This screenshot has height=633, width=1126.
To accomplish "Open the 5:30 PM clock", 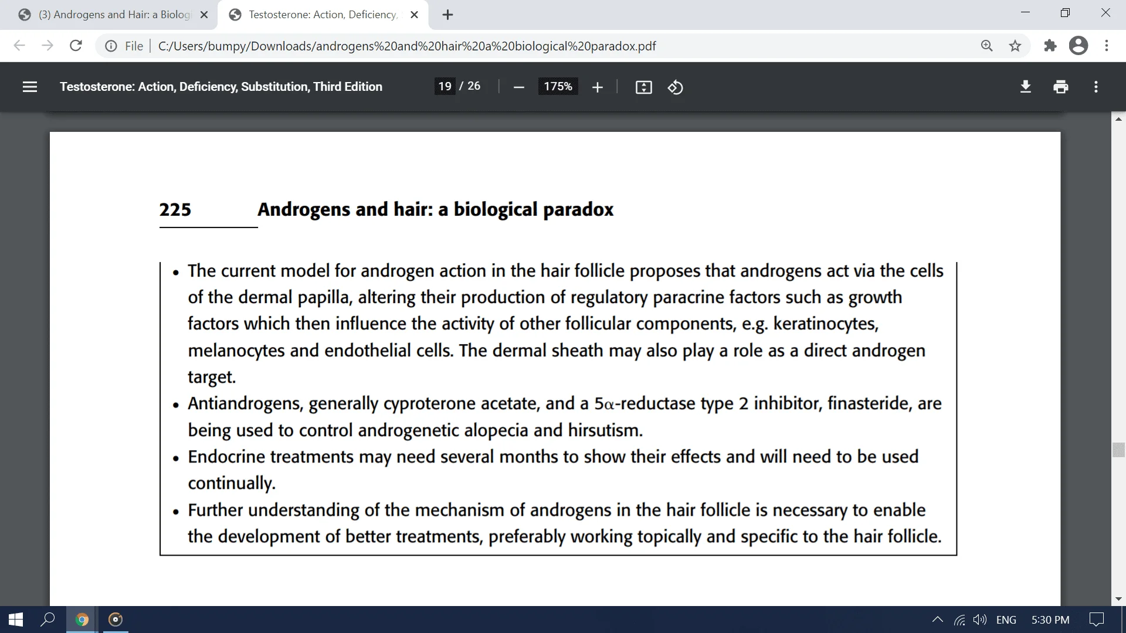I will coord(1050,620).
